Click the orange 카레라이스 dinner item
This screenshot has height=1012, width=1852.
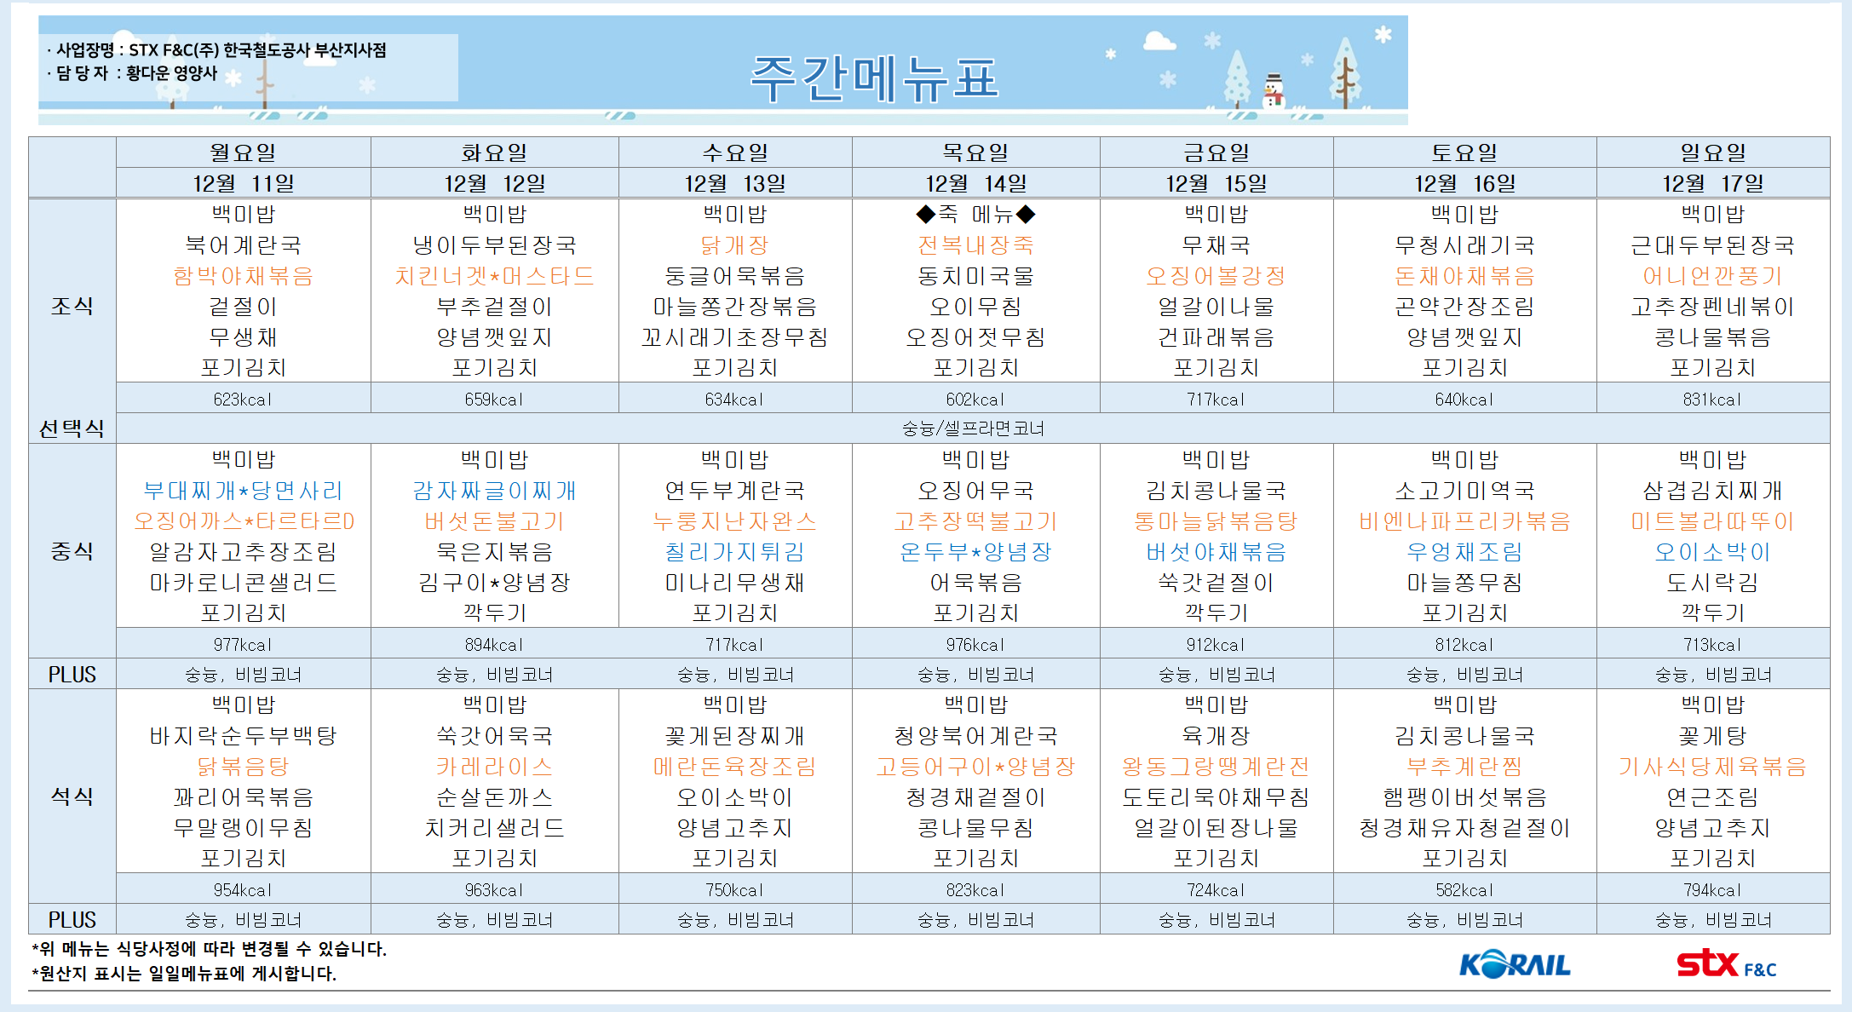[494, 767]
